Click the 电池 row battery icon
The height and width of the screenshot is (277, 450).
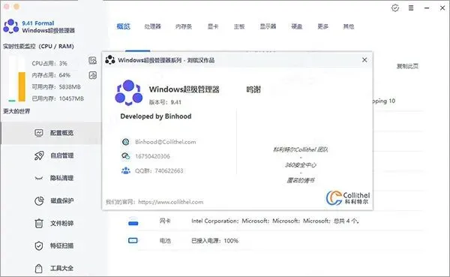(x=133, y=240)
